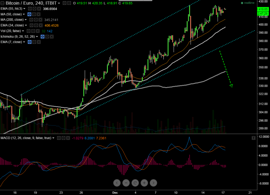Click the realtime status indicator
The height and width of the screenshot is (195, 270).
248,3
